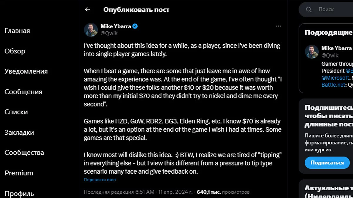
Task: Open Обзор in the left navigation
Action: (15, 51)
